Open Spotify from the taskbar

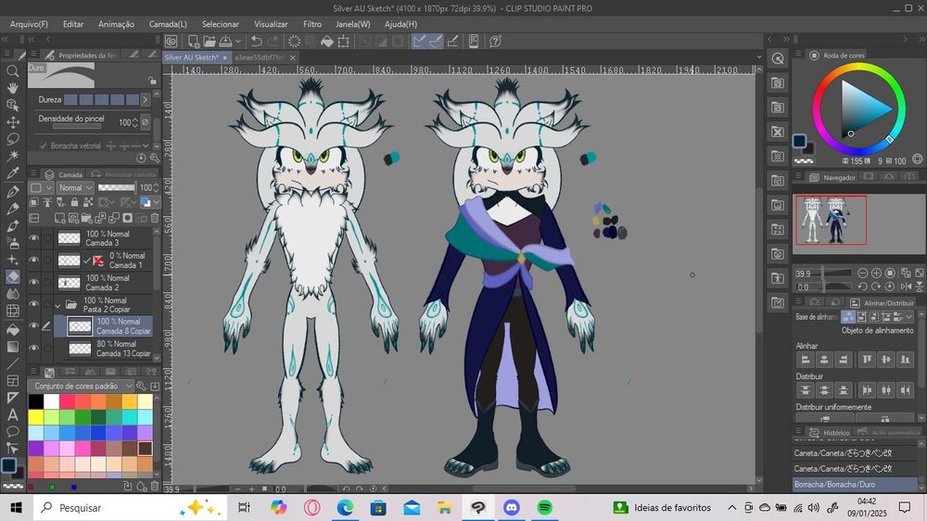click(x=544, y=507)
